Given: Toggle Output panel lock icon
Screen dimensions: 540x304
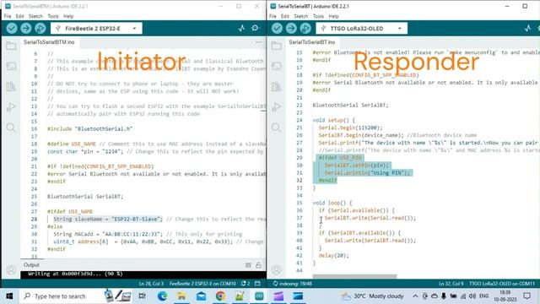Looking at the screenshot, I should click(x=258, y=265).
